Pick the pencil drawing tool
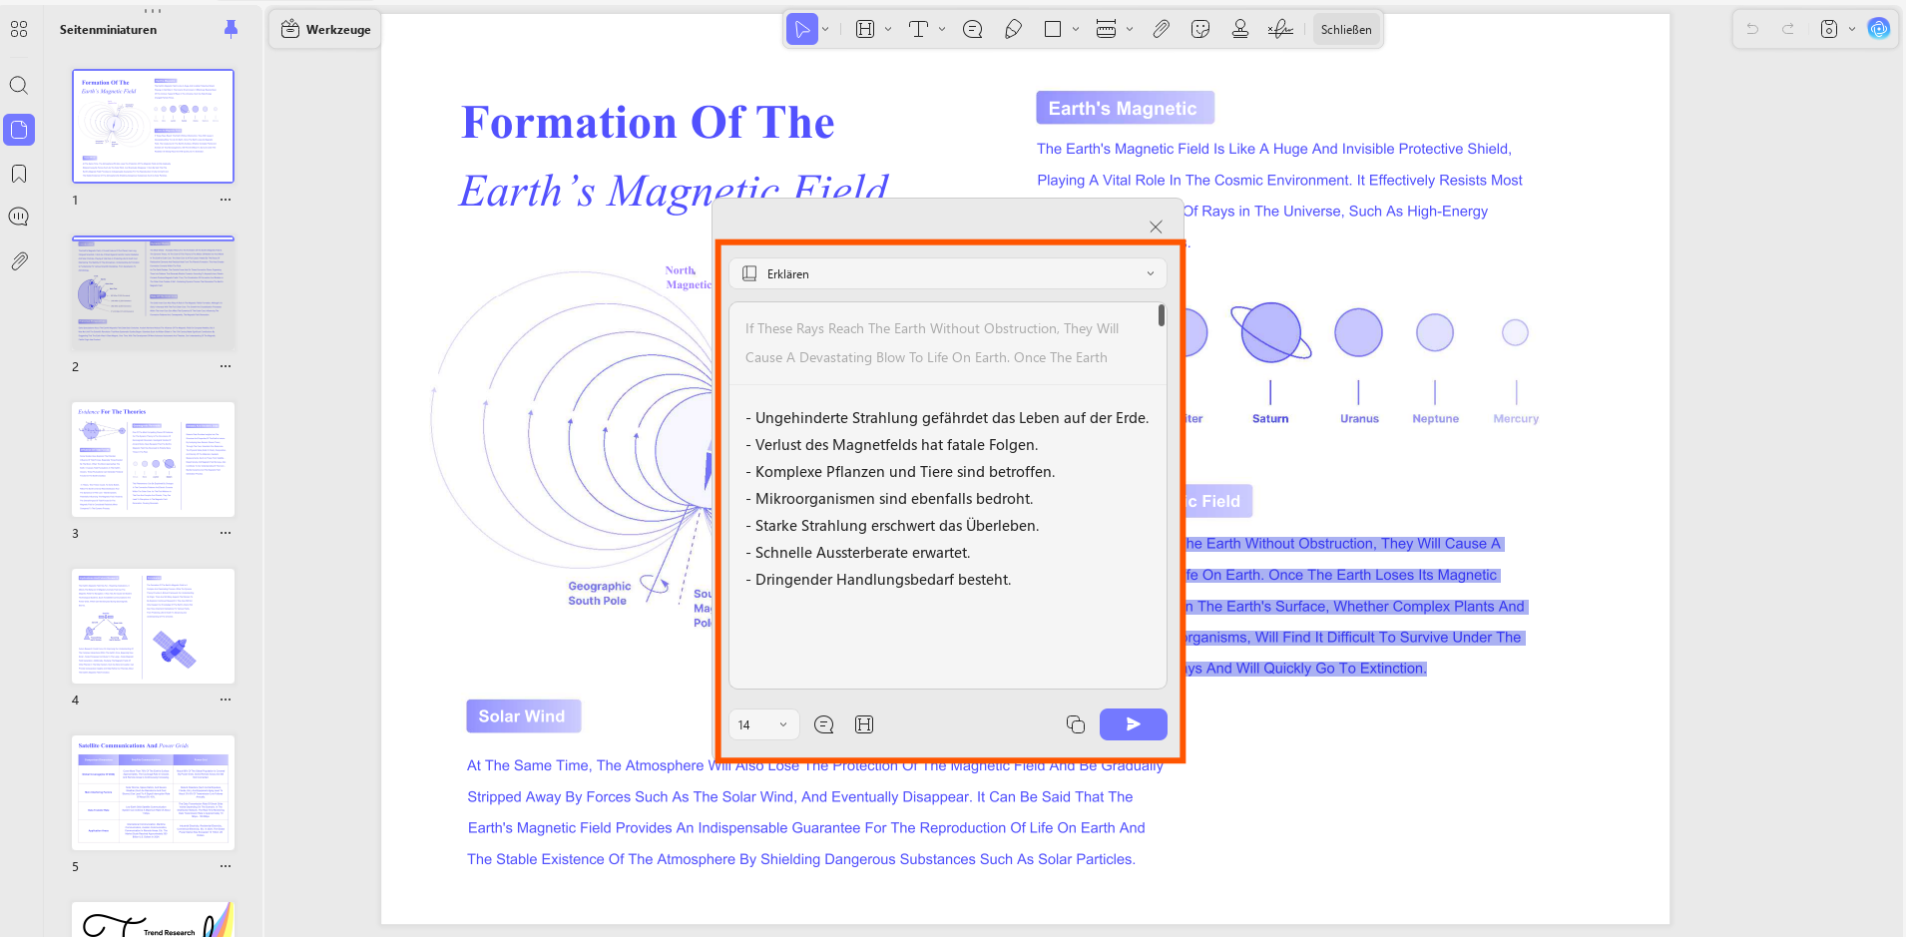Image resolution: width=1906 pixels, height=937 pixels. [1013, 30]
